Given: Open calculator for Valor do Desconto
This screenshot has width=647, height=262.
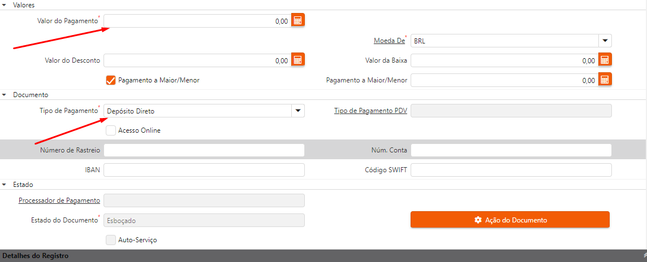Looking at the screenshot, I should pos(298,60).
